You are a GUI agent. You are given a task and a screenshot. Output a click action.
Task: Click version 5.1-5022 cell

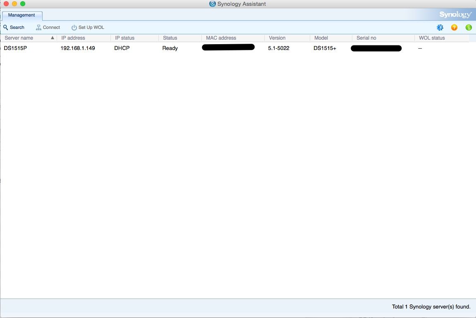pos(279,48)
